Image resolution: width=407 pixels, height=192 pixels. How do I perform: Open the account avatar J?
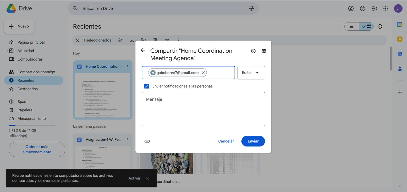[398, 8]
